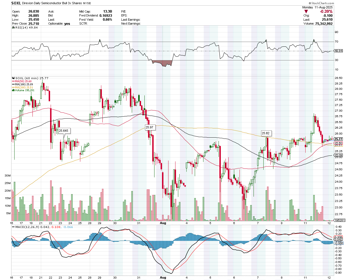
Task: Click the SCTR label
Action: click(x=83, y=24)
